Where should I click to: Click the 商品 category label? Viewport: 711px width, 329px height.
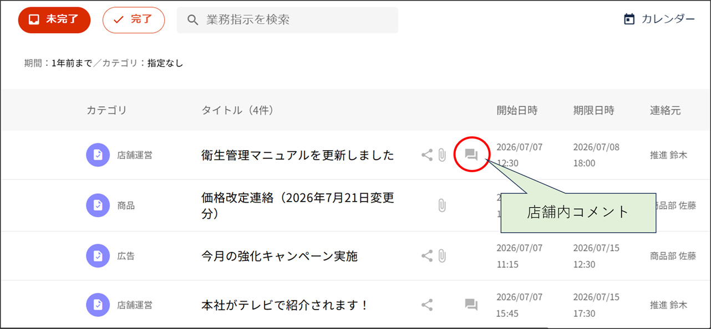point(126,205)
